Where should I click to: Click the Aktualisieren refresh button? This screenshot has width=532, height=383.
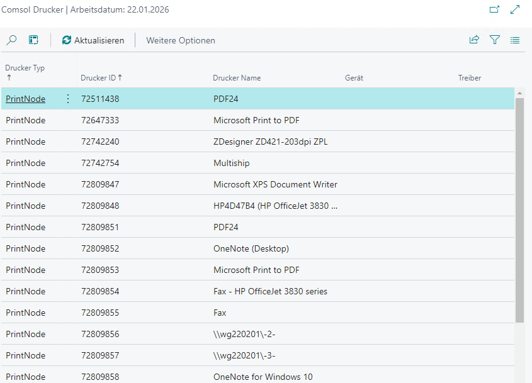click(x=93, y=40)
